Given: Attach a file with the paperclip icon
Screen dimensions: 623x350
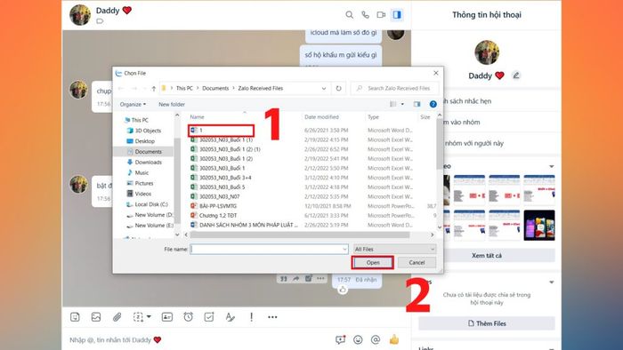Looking at the screenshot, I should point(117,317).
